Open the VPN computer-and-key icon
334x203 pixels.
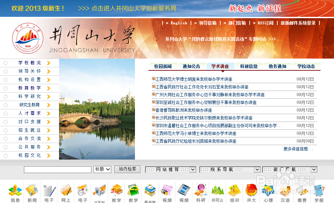tap(100, 190)
